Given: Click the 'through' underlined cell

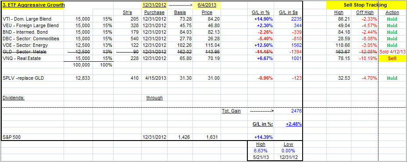Looking at the screenshot, I should click(154, 98).
